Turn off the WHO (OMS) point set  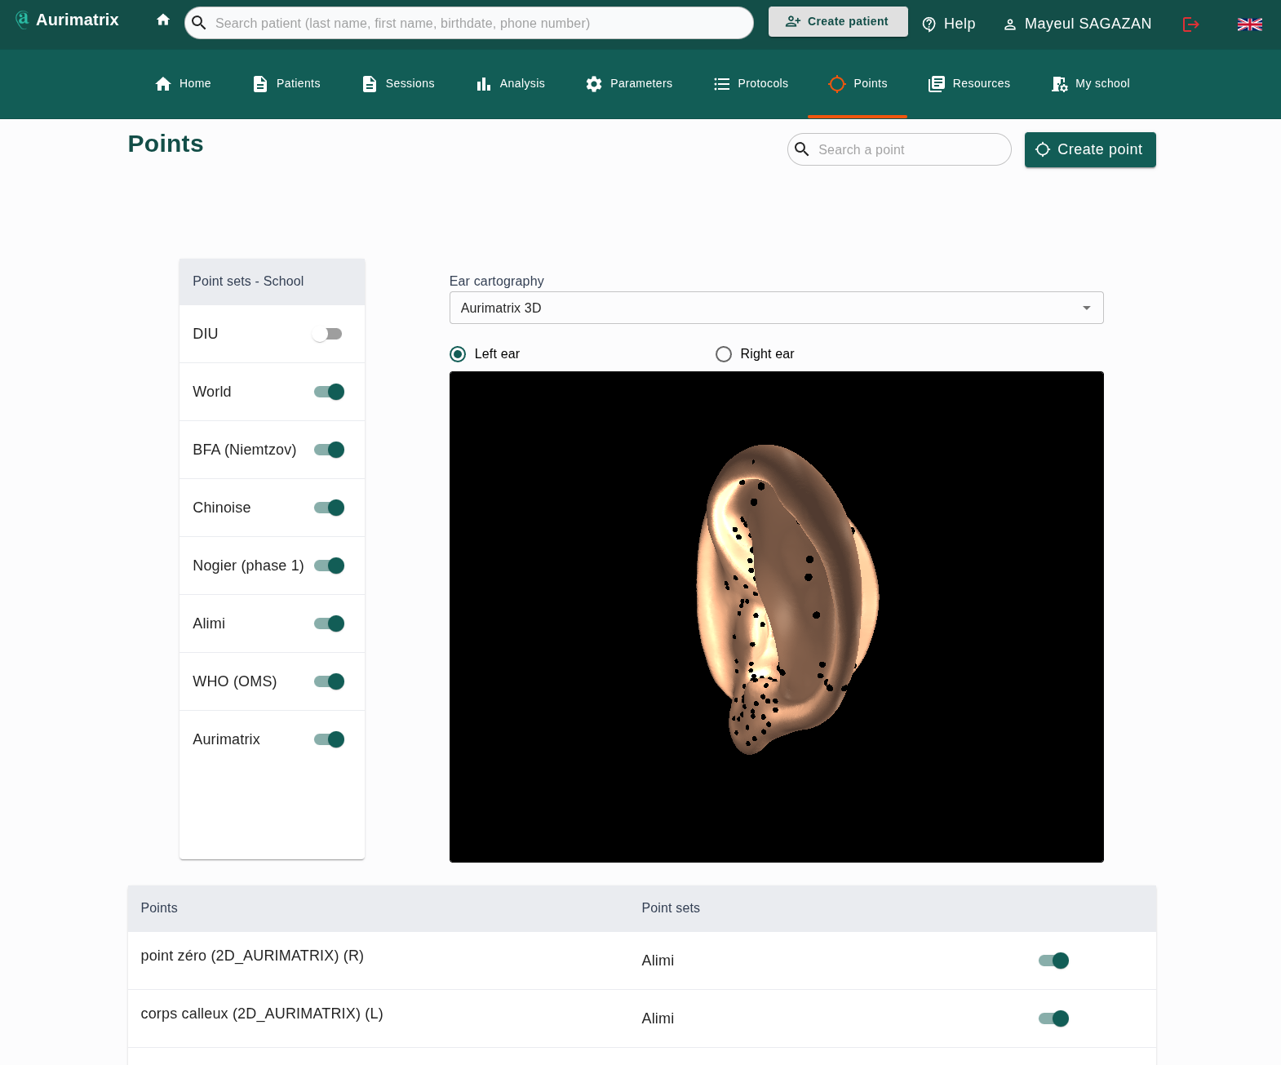tap(329, 681)
